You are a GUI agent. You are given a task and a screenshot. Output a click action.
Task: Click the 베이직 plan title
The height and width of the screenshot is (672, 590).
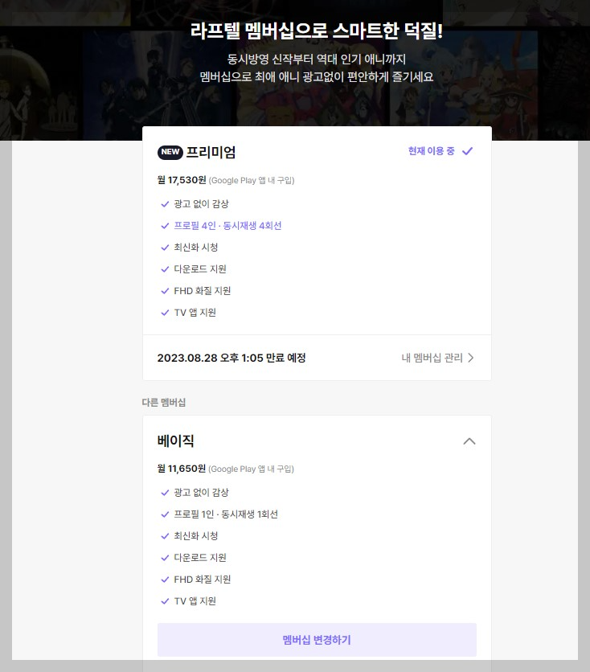176,440
